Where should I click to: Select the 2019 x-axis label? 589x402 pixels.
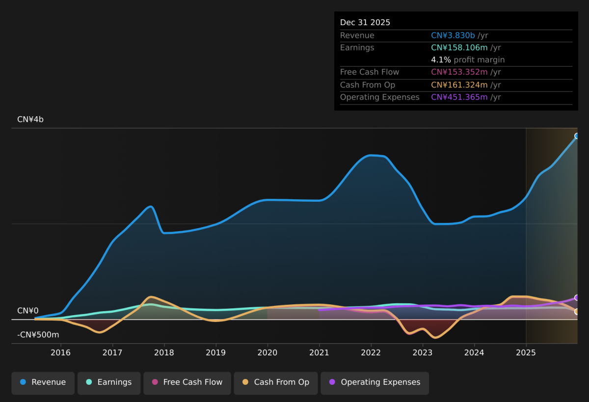215,352
